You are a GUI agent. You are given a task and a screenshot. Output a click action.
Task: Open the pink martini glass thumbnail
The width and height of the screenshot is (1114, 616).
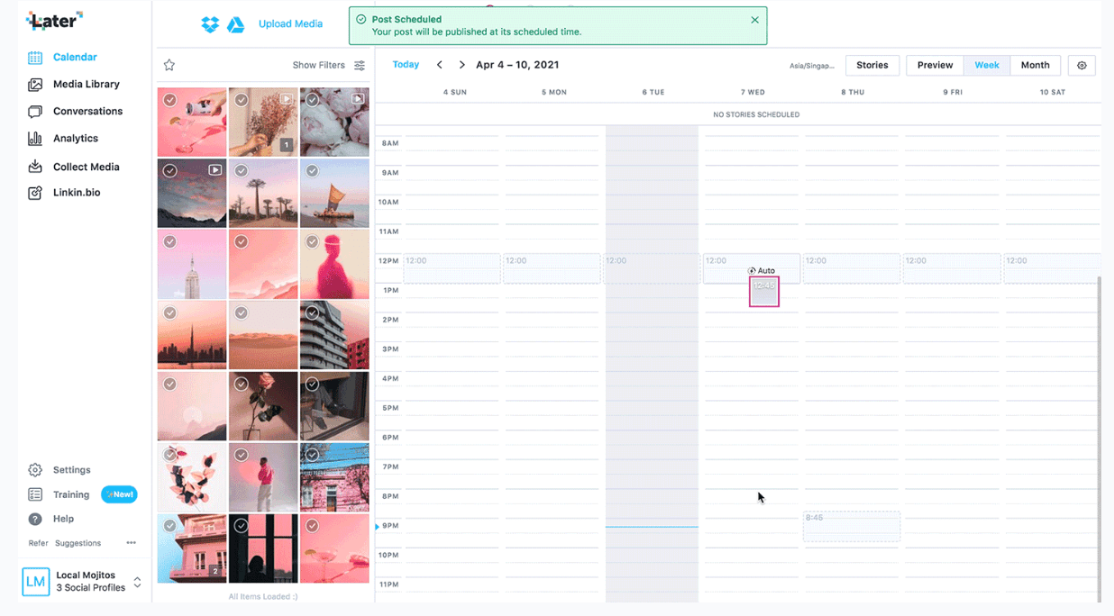click(x=334, y=548)
